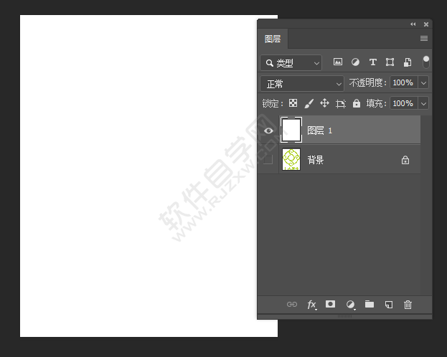The image size is (447, 357).
Task: Select the 图层 1 thumbnail
Action: coord(291,130)
